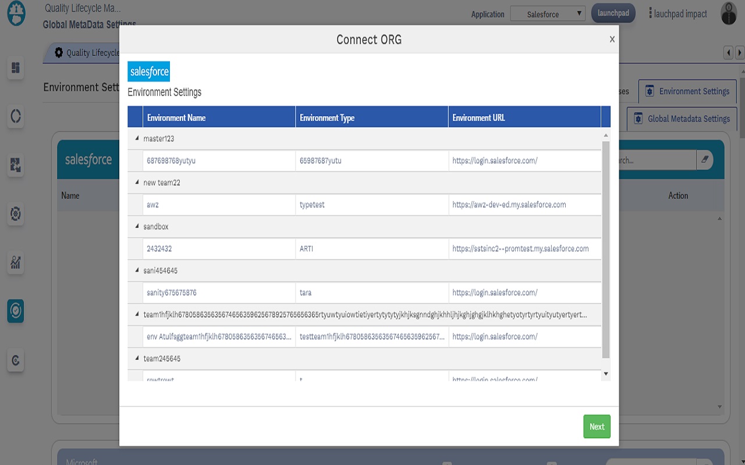Viewport: 745px width, 465px height.
Task: Click the left tab scroll arrow
Action: point(728,53)
